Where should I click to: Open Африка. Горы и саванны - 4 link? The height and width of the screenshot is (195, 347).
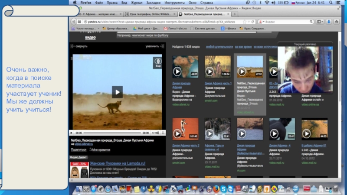pos(214,147)
